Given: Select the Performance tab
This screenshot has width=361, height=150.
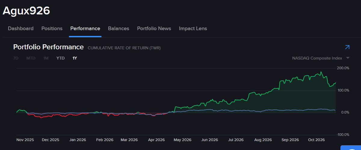Looking at the screenshot, I should [x=85, y=28].
